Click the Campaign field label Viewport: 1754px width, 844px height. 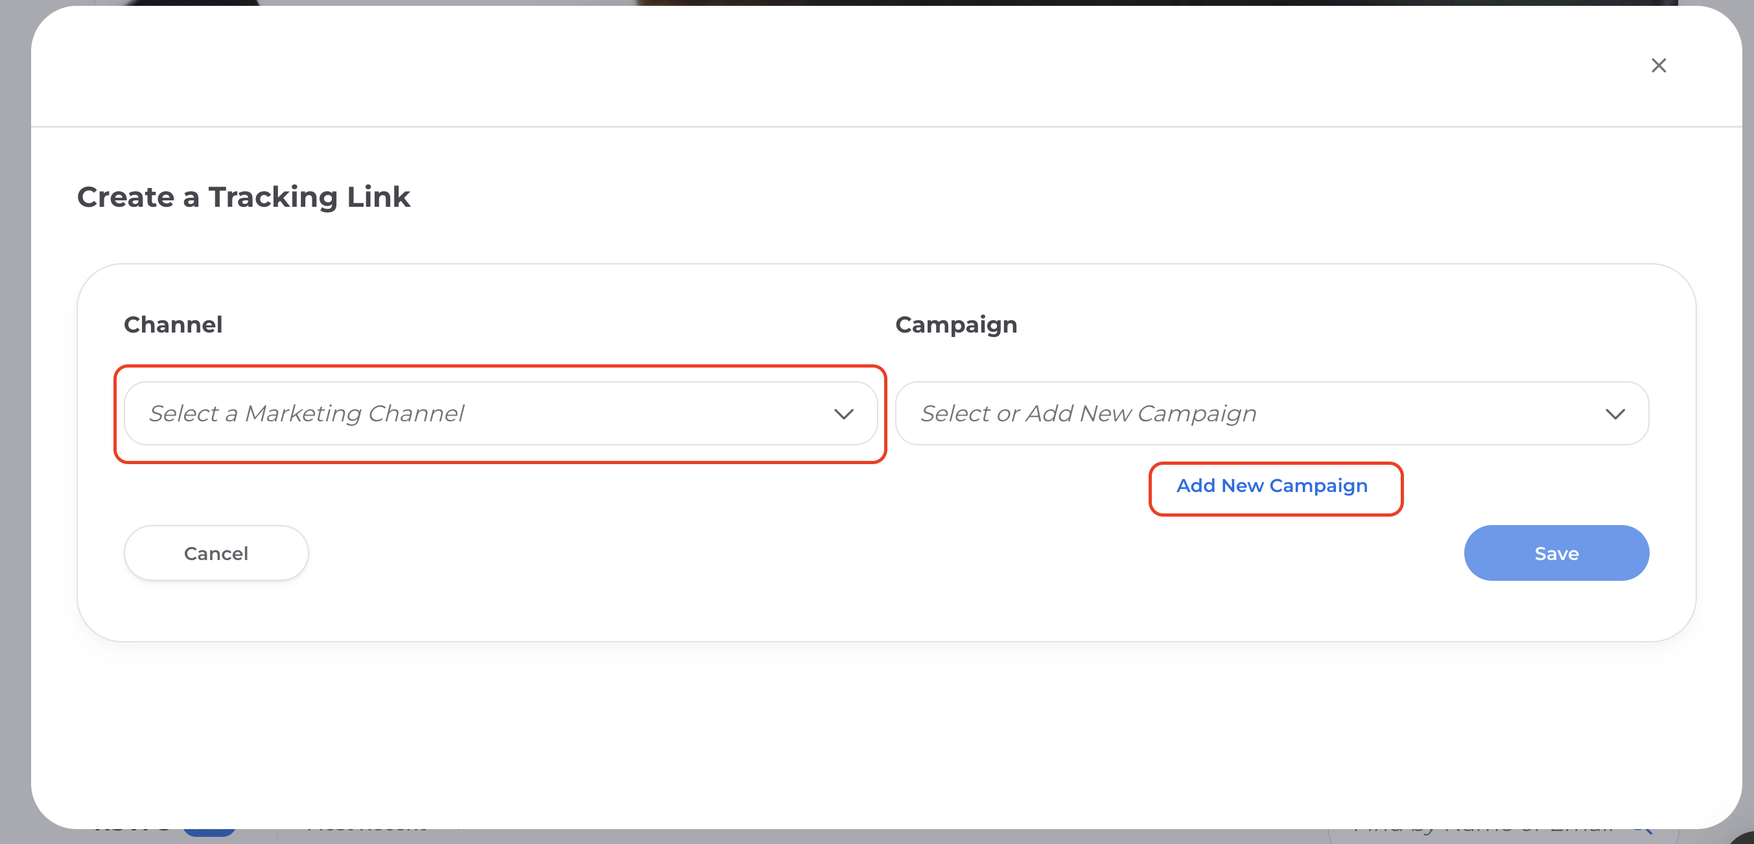(955, 324)
